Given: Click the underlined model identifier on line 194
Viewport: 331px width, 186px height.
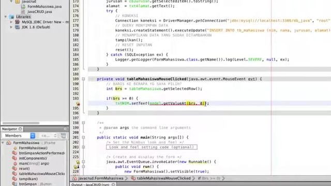Looking at the screenshot, I should point(155,103).
